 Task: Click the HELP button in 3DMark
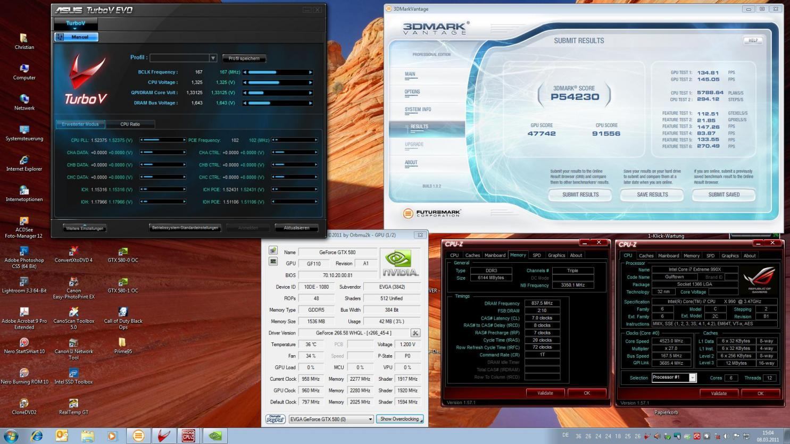coord(753,40)
